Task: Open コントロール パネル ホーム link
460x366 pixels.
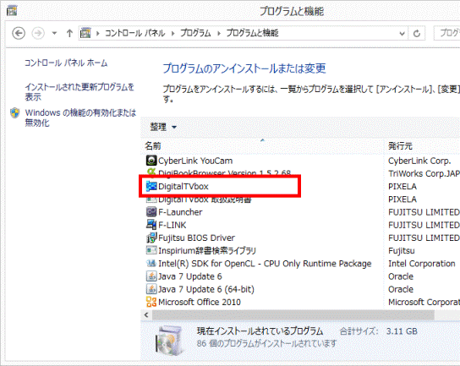Action: tap(66, 63)
